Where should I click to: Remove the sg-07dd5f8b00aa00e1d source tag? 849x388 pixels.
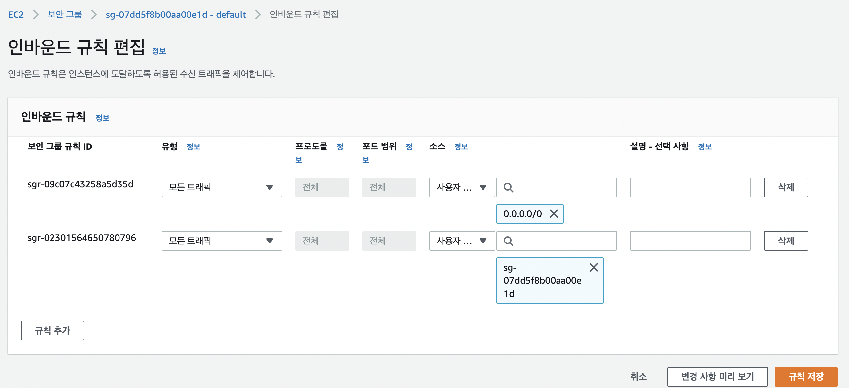pyautogui.click(x=594, y=267)
